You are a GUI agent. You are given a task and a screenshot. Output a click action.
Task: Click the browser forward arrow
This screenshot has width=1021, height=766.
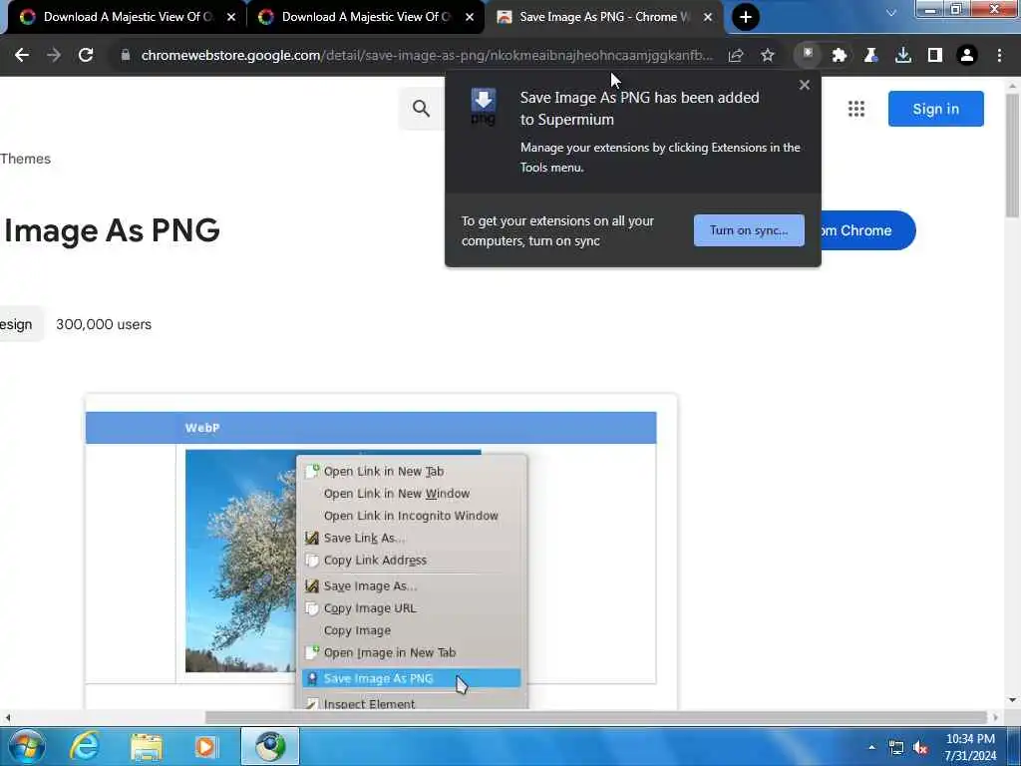point(54,56)
